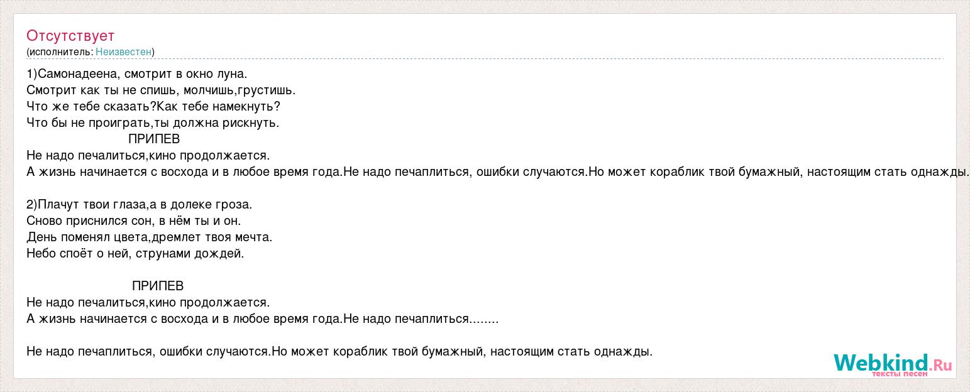This screenshot has height=392, width=970.
Task: Click line Что бы не проиграть
Action: click(x=153, y=123)
